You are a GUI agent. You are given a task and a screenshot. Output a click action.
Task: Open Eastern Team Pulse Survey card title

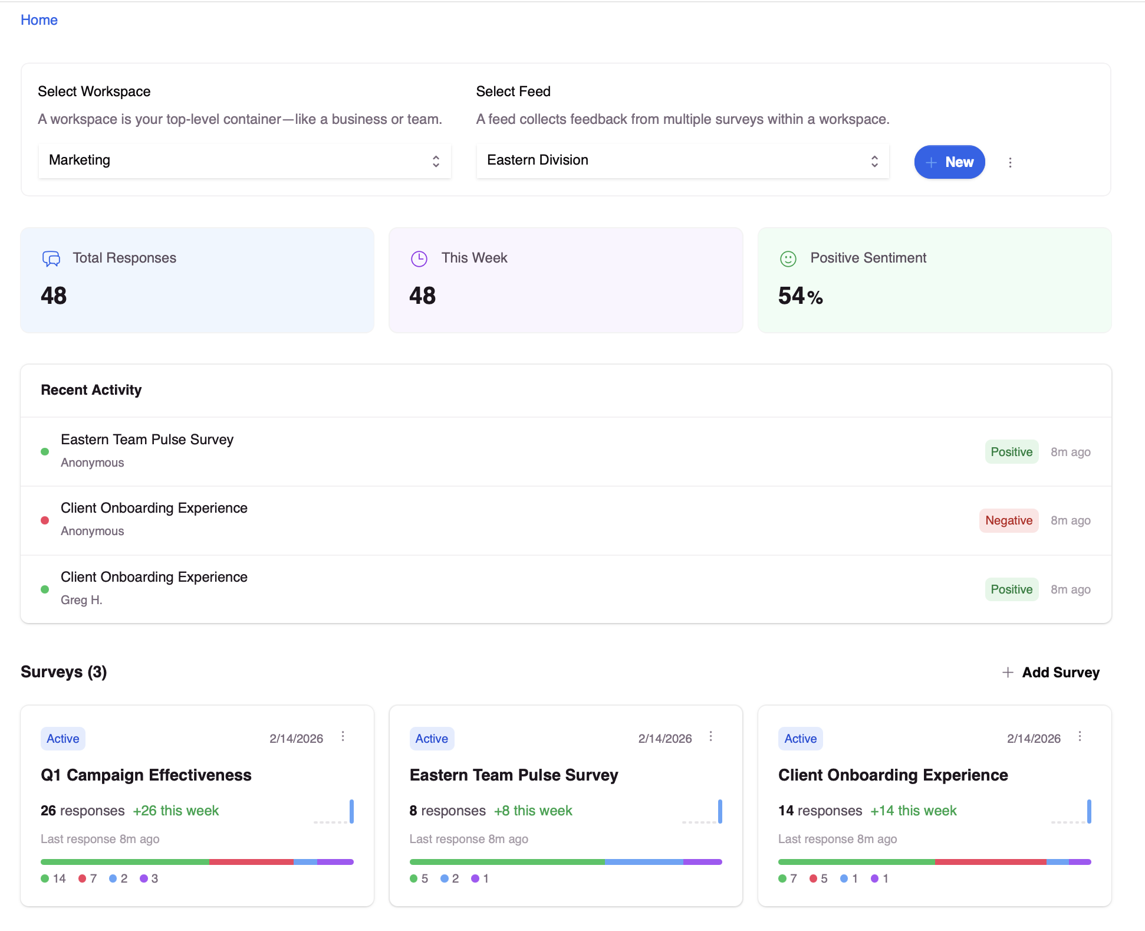tap(514, 775)
